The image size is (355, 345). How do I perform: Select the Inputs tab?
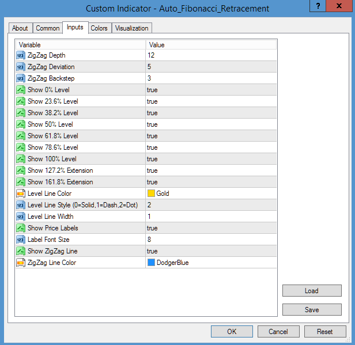pyautogui.click(x=75, y=28)
